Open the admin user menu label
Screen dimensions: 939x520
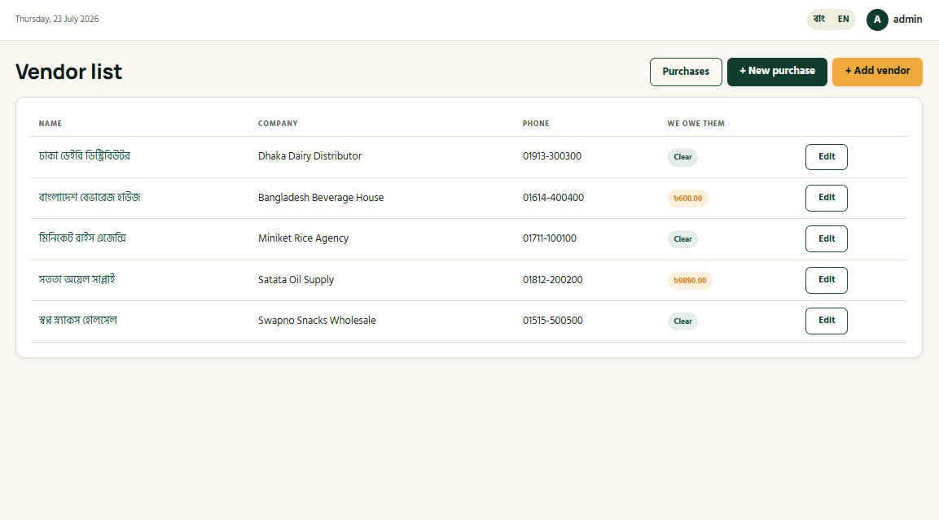pyautogui.click(x=907, y=20)
